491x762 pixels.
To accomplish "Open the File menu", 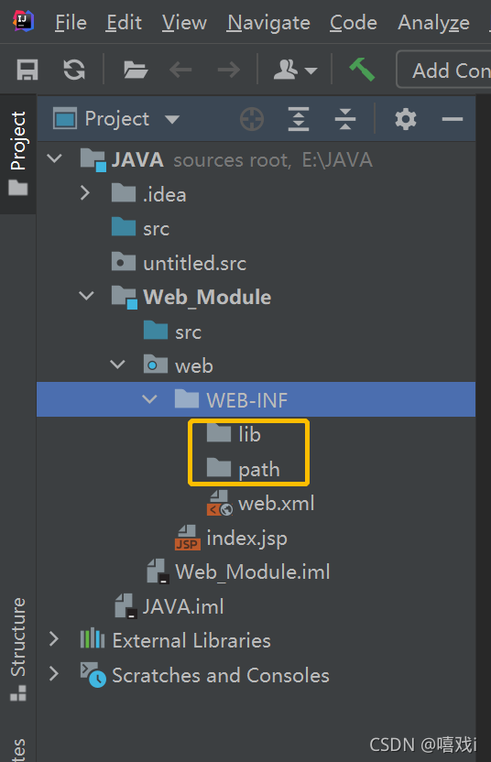I will pos(71,22).
